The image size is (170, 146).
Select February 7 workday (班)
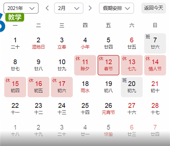point(155,43)
